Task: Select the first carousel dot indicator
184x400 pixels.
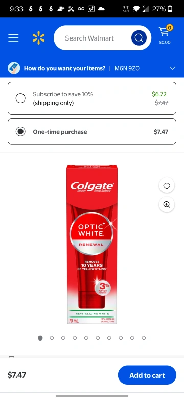Action: (40, 338)
